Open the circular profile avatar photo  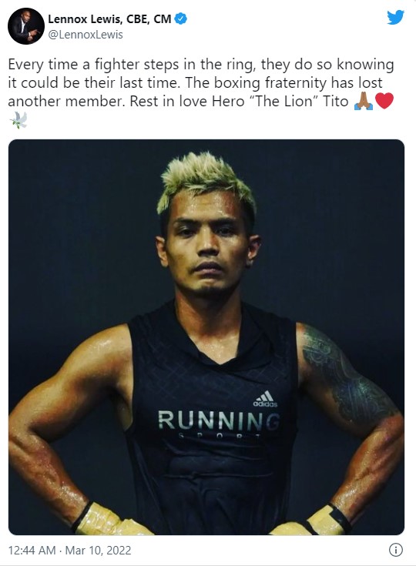tap(26, 26)
